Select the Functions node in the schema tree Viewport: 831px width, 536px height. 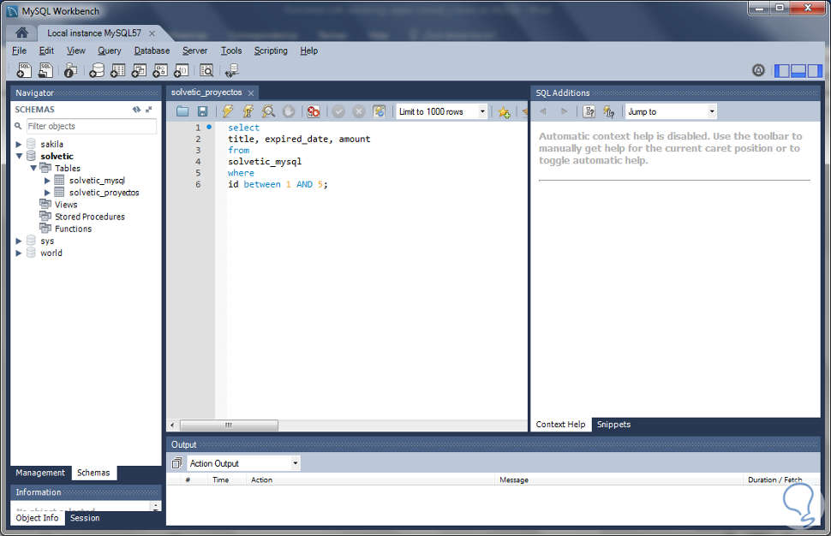tap(73, 229)
